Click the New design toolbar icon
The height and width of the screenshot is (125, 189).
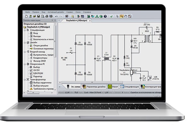pyautogui.click(x=26, y=16)
